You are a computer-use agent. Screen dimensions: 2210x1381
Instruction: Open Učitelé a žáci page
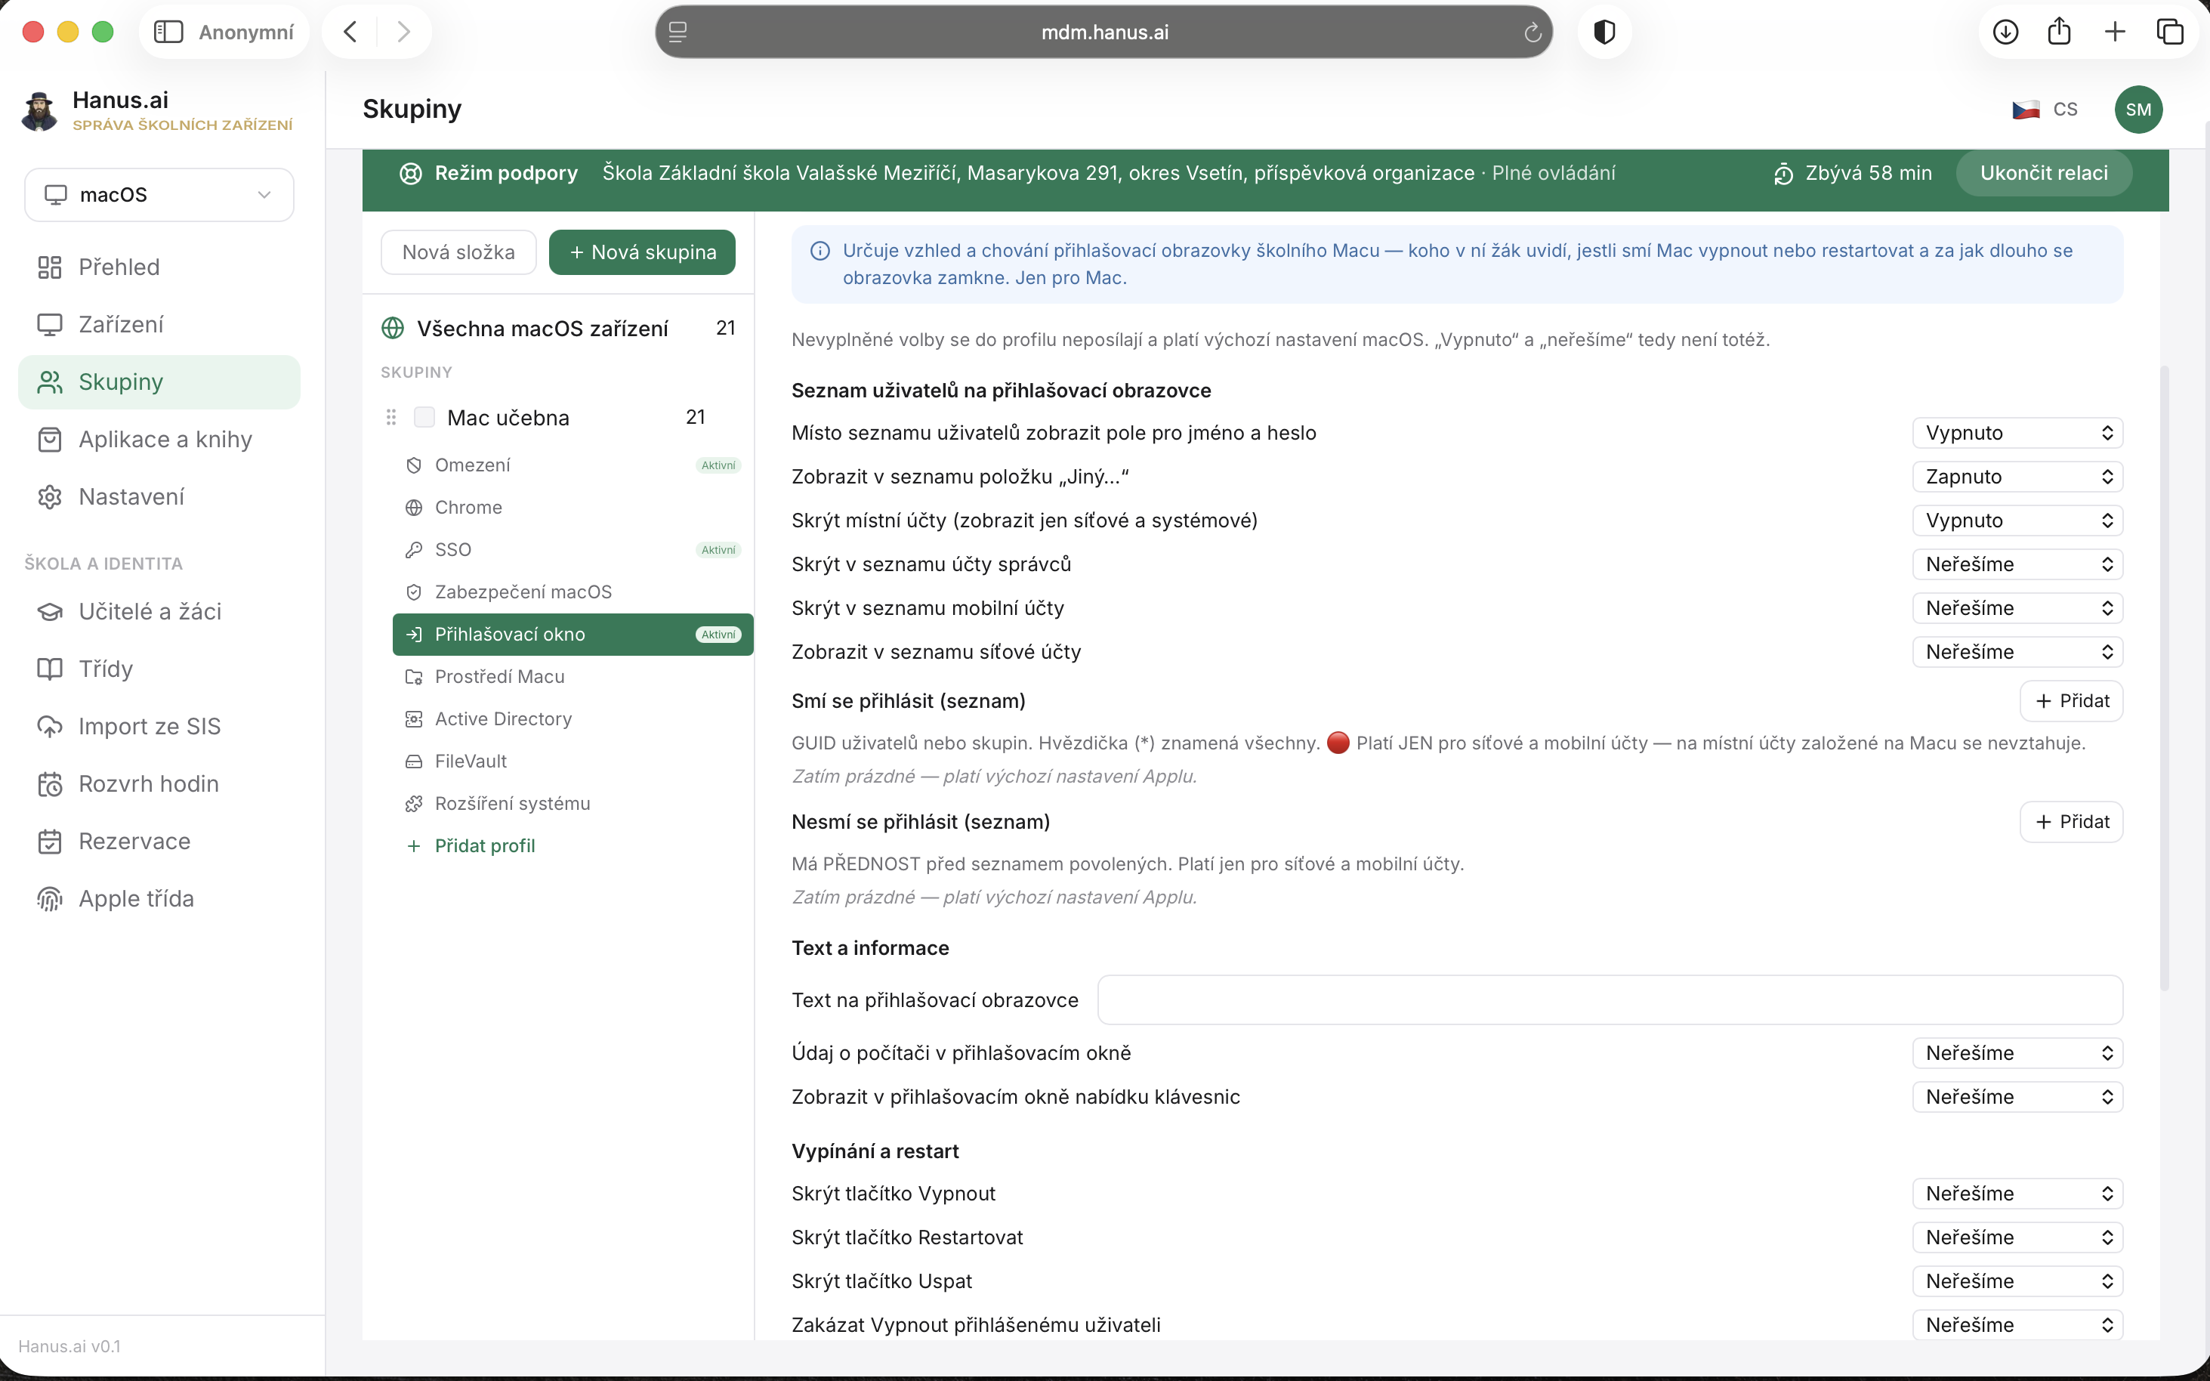tap(159, 611)
